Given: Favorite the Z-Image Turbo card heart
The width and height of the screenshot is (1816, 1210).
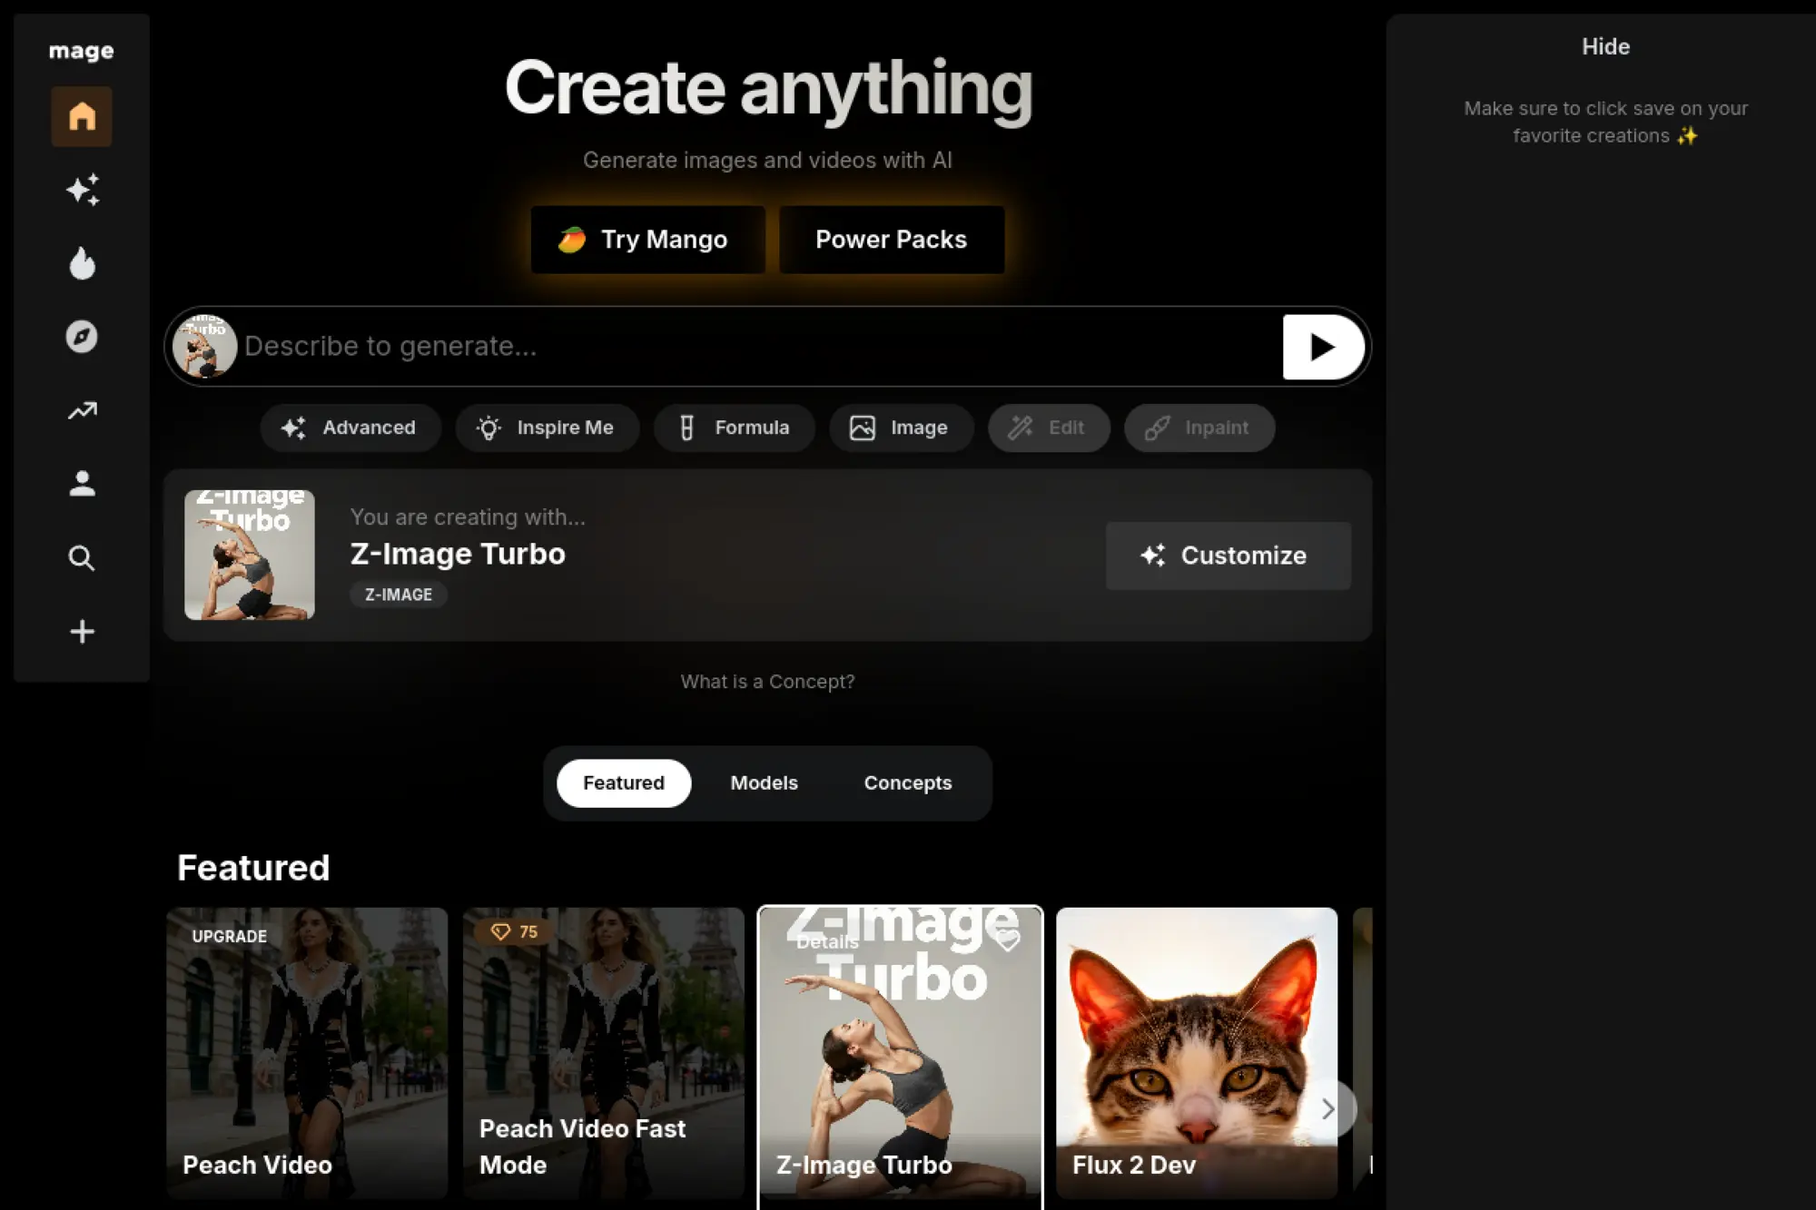Looking at the screenshot, I should click(x=1007, y=940).
